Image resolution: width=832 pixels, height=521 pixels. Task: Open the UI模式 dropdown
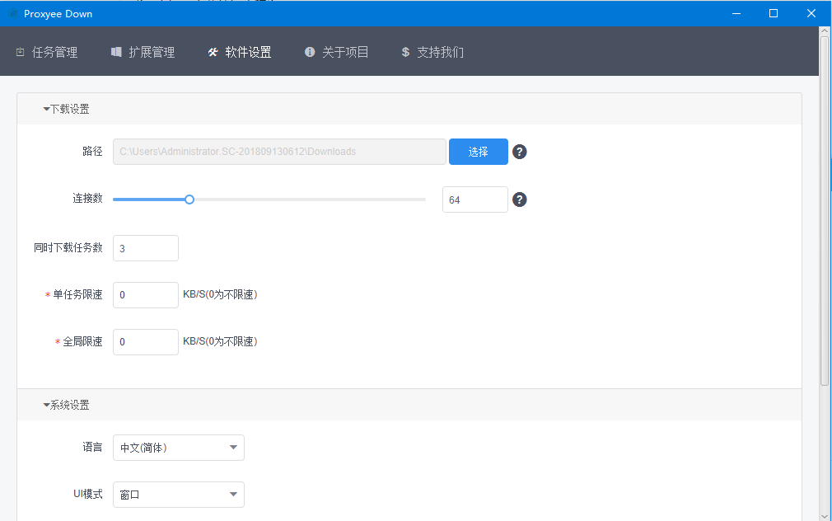[178, 495]
